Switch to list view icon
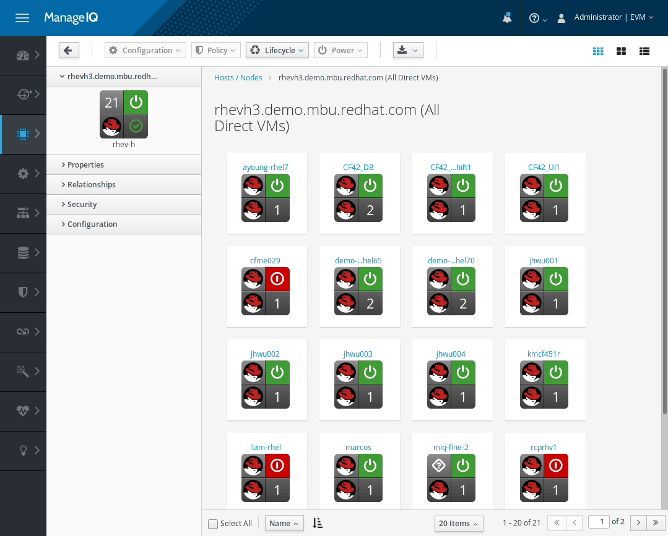 pos(644,51)
